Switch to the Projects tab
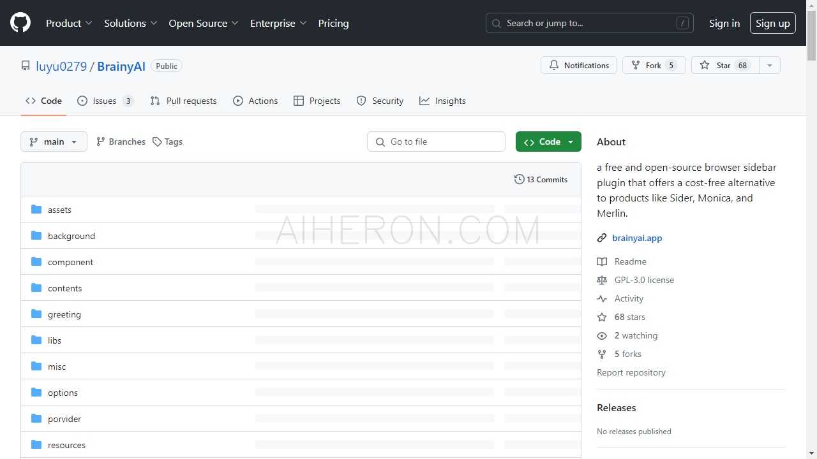Screen dimensions: 817x459 317,101
